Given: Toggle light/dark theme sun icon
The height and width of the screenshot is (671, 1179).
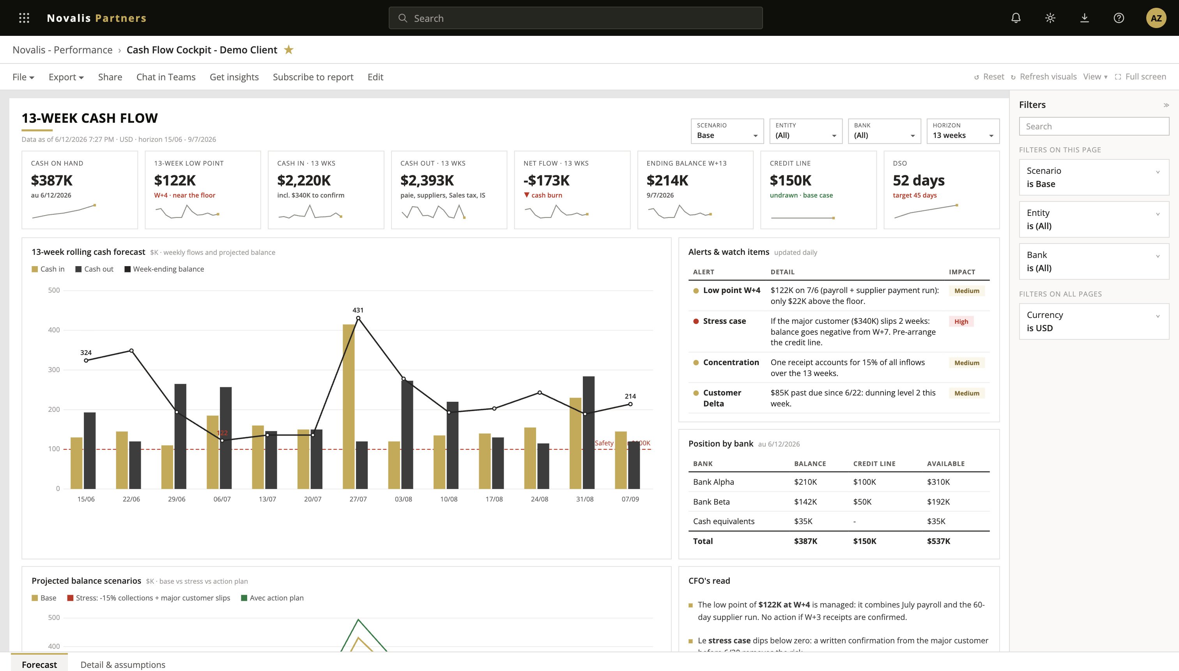Looking at the screenshot, I should click(1050, 18).
